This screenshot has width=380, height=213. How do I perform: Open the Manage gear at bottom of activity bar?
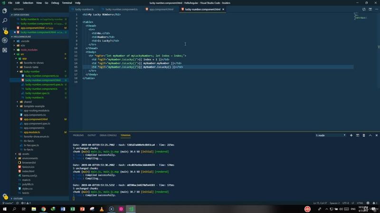click(5, 196)
